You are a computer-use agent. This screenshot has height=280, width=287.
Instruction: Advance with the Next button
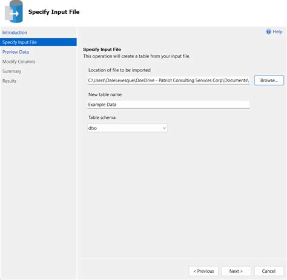tap(236, 271)
